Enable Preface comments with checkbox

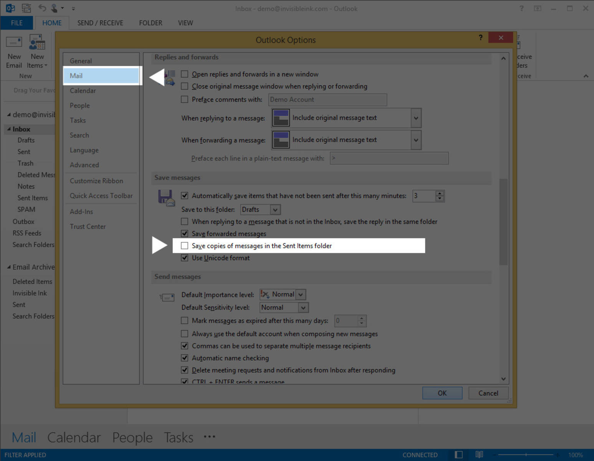click(x=185, y=99)
